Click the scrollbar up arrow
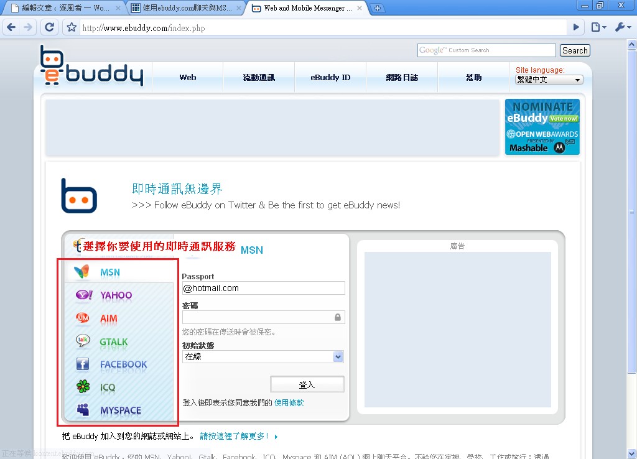637x459 pixels. 631,44
